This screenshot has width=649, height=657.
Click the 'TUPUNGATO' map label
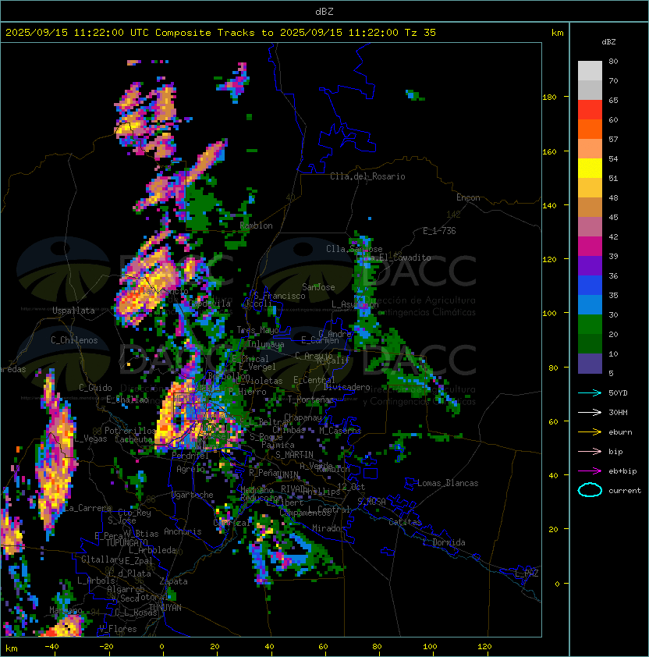pyautogui.click(x=126, y=543)
